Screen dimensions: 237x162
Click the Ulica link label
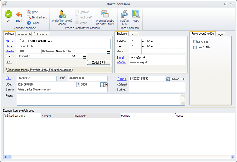click(x=9, y=46)
